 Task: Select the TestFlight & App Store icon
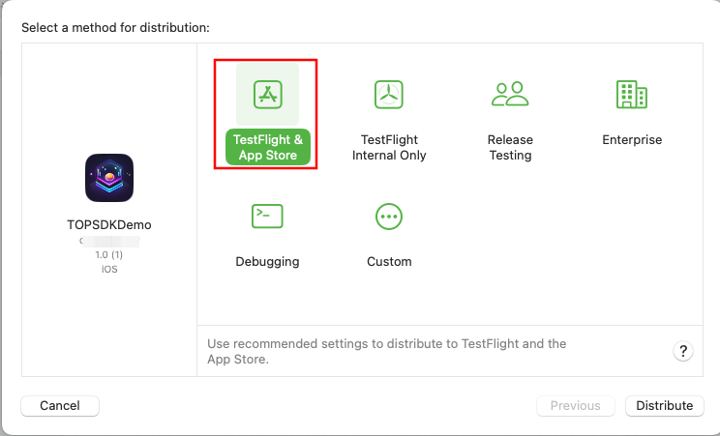coord(268,95)
